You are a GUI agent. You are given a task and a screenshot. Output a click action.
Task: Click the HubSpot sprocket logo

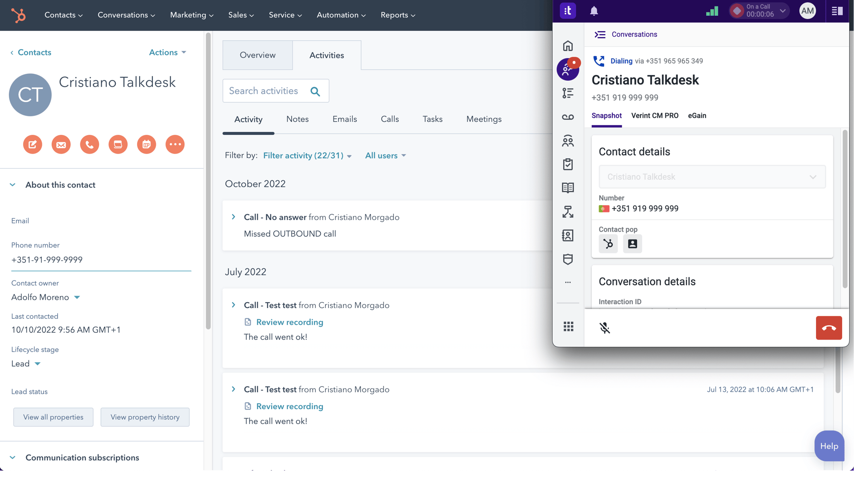[18, 15]
